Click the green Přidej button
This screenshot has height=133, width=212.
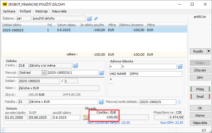coord(200,89)
